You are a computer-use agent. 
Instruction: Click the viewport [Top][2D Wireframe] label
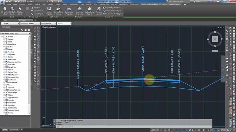coord(49,27)
